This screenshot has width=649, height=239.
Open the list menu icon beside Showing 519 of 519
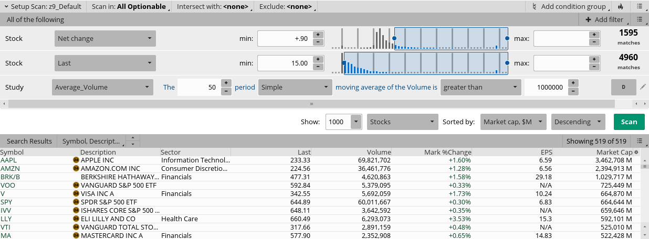point(640,141)
